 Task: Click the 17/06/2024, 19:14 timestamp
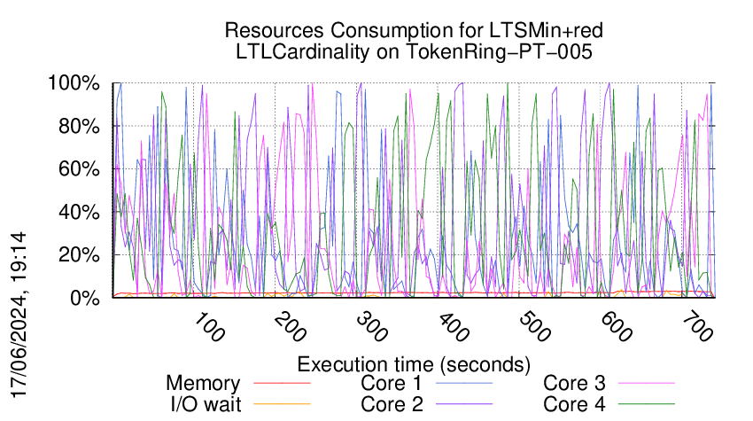(x=19, y=316)
